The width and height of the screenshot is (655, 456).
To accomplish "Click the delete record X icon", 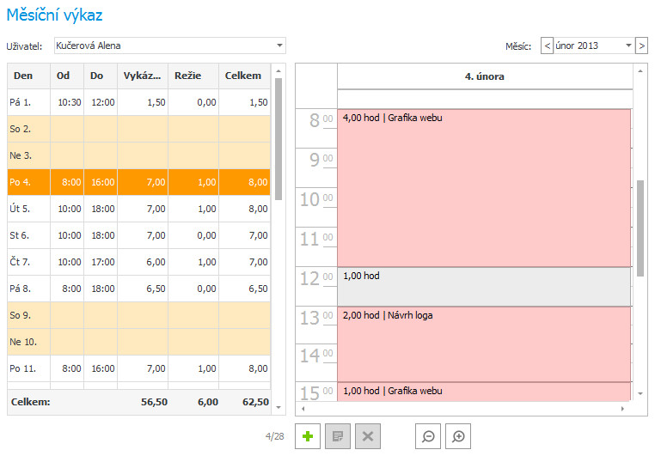I will point(368,436).
